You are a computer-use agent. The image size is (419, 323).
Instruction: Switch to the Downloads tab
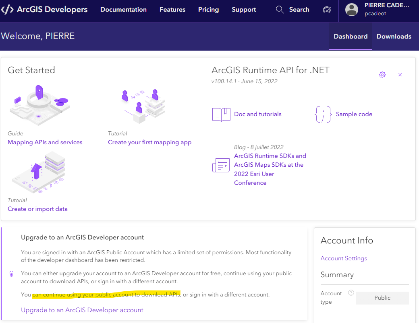[x=394, y=36]
